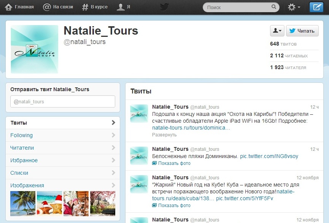Select the Читатели sidebar item
Screen dimensions: 329x223
[63, 148]
